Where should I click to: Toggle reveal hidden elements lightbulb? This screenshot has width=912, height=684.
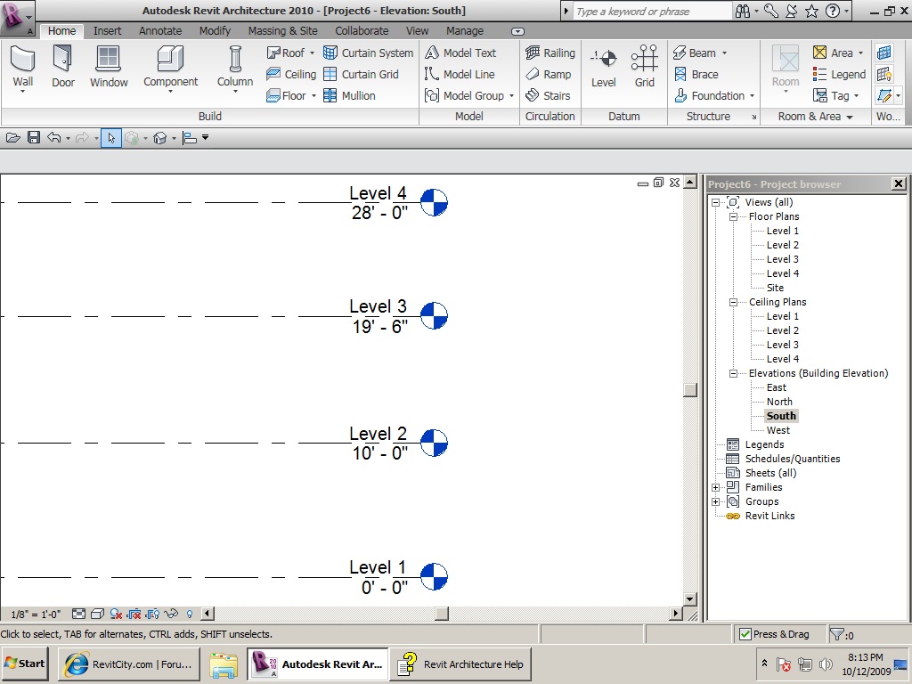coord(190,614)
